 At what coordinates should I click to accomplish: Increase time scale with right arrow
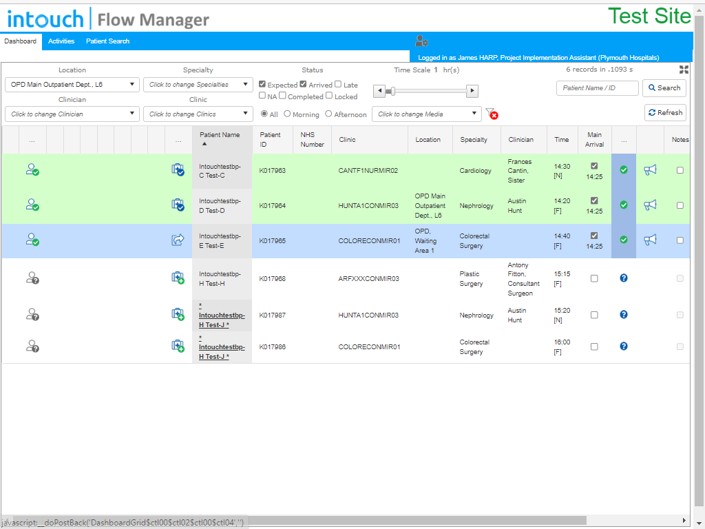[472, 91]
